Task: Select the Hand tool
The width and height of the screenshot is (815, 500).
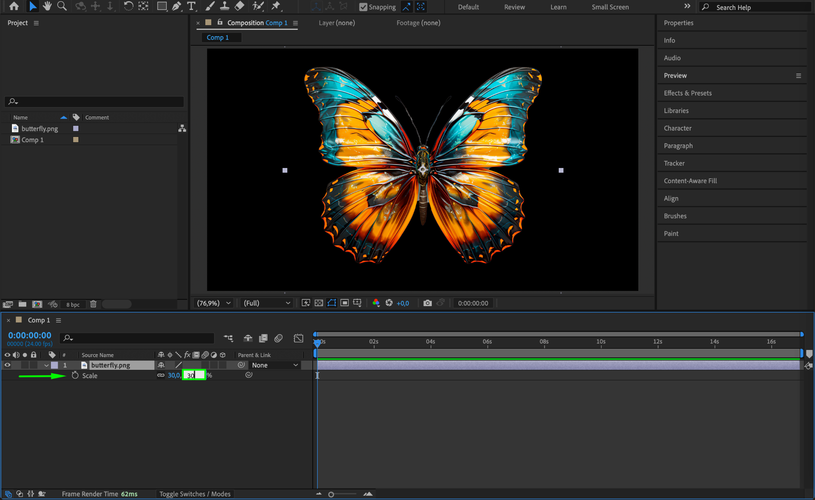Action: tap(47, 6)
